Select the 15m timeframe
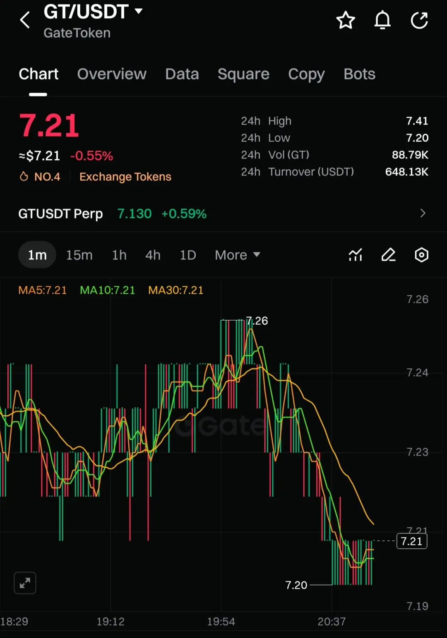Viewport: 447px width, 638px height. tap(79, 255)
